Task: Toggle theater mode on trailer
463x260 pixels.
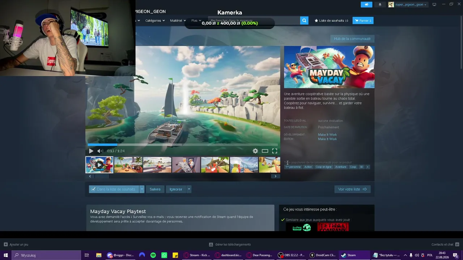Action: coord(265,151)
